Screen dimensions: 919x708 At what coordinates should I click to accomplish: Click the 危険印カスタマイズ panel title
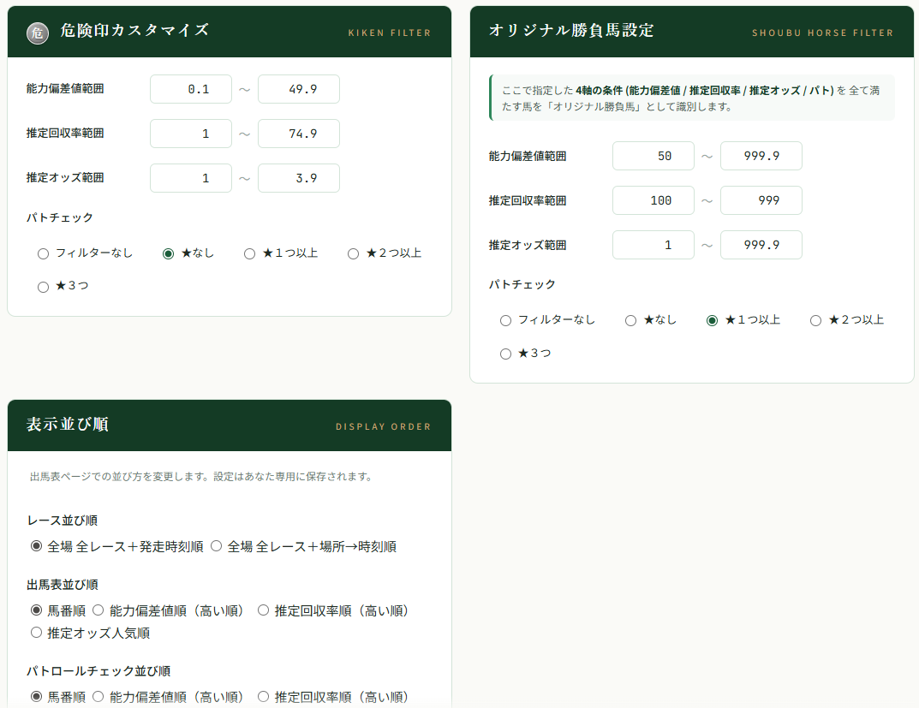134,31
